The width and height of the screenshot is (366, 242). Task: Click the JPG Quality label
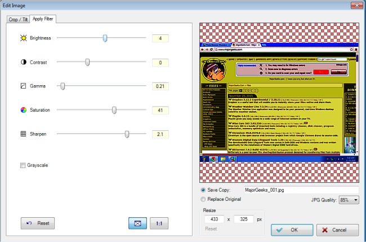pos(324,200)
